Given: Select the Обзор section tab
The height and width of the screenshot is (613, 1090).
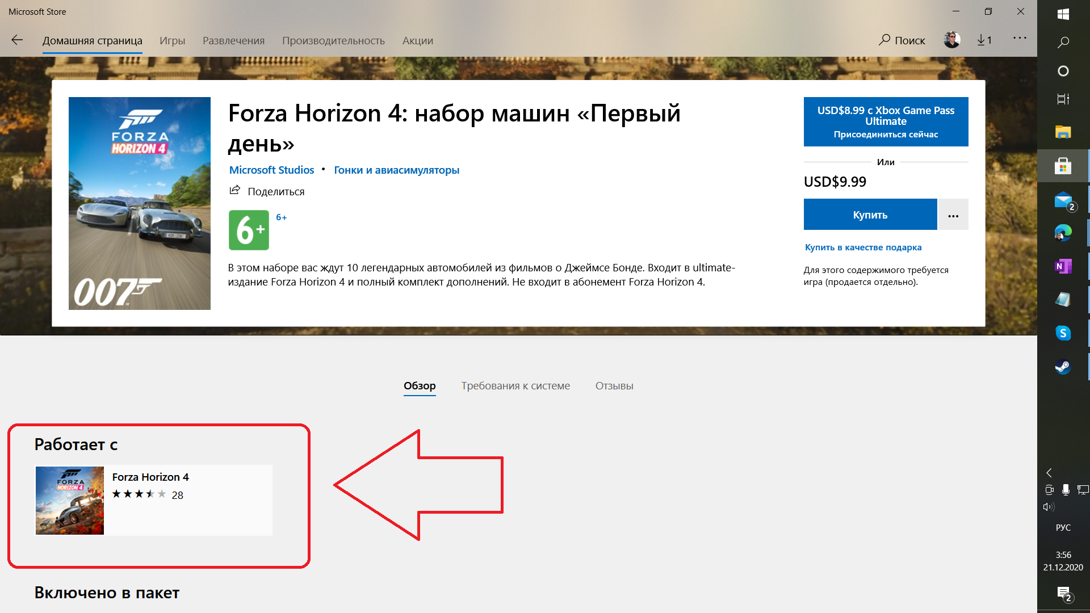Looking at the screenshot, I should click(420, 386).
